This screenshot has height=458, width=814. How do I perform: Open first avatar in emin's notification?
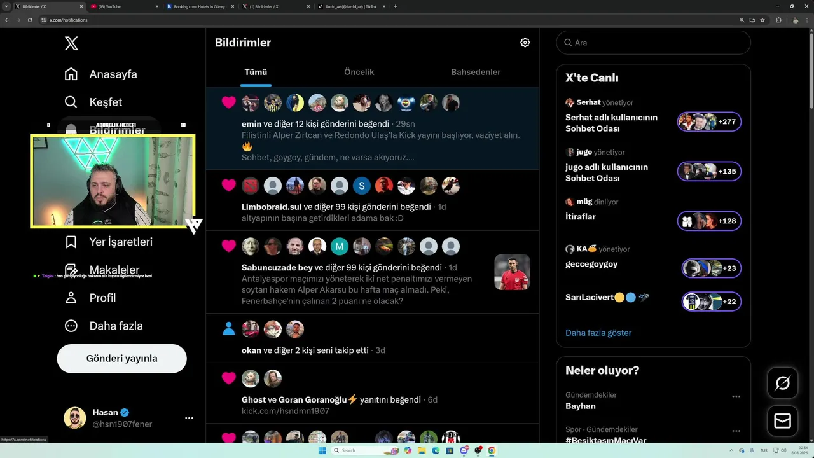tap(251, 102)
